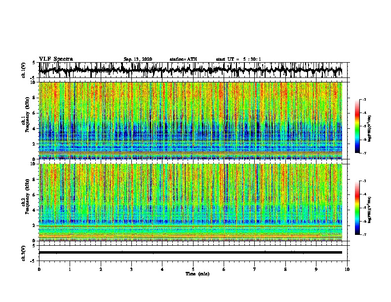Click the time axis tick label "5"
The image size is (391, 302).
tap(193, 269)
